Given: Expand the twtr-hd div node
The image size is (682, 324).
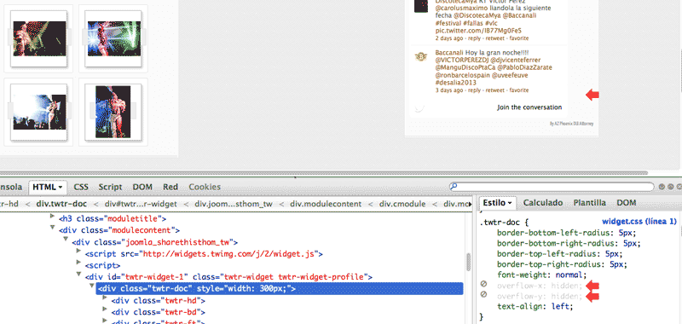Looking at the screenshot, I should pos(105,298).
